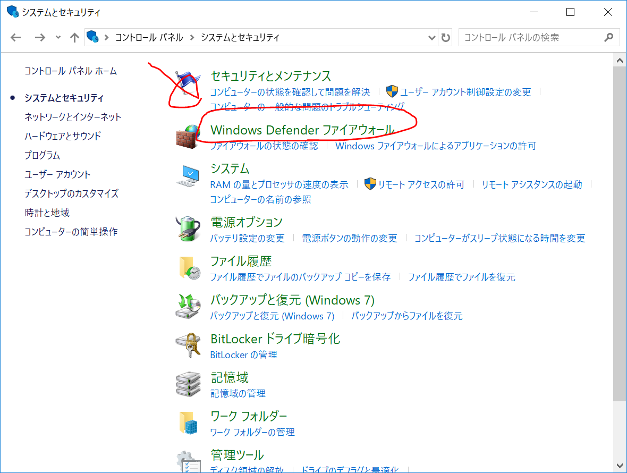627x473 pixels.
Task: Click the BitLocker padlock and key icon
Action: [188, 345]
